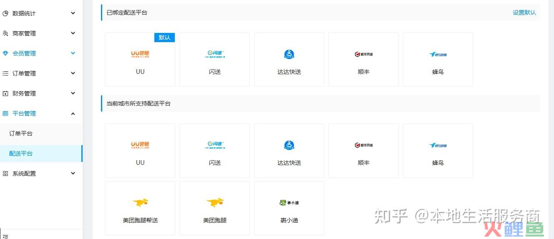This screenshot has width=554, height=239.
Task: Click the 当前城市所支持配送平台 section heading
Action: click(x=138, y=103)
